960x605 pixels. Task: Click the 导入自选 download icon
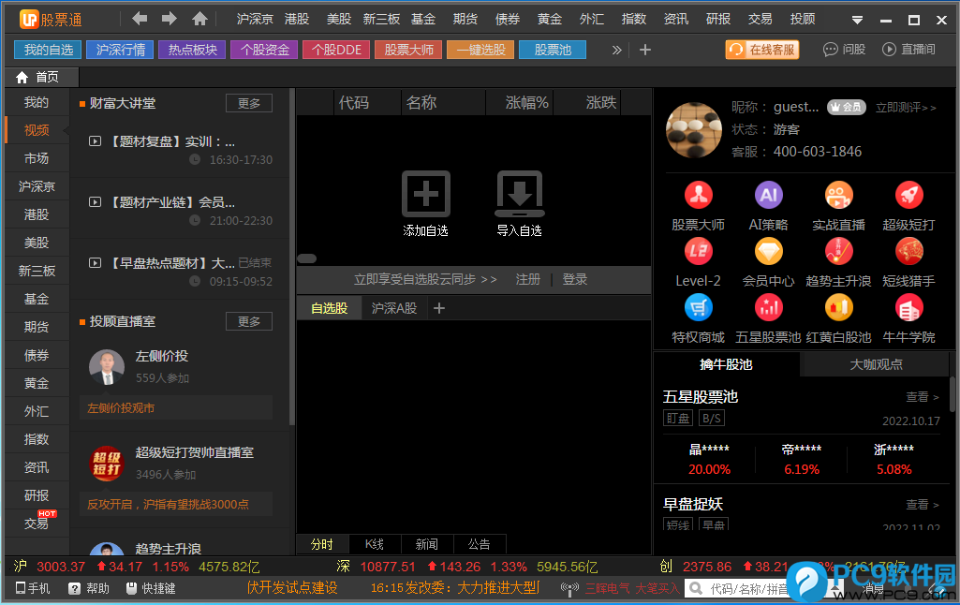(x=519, y=194)
